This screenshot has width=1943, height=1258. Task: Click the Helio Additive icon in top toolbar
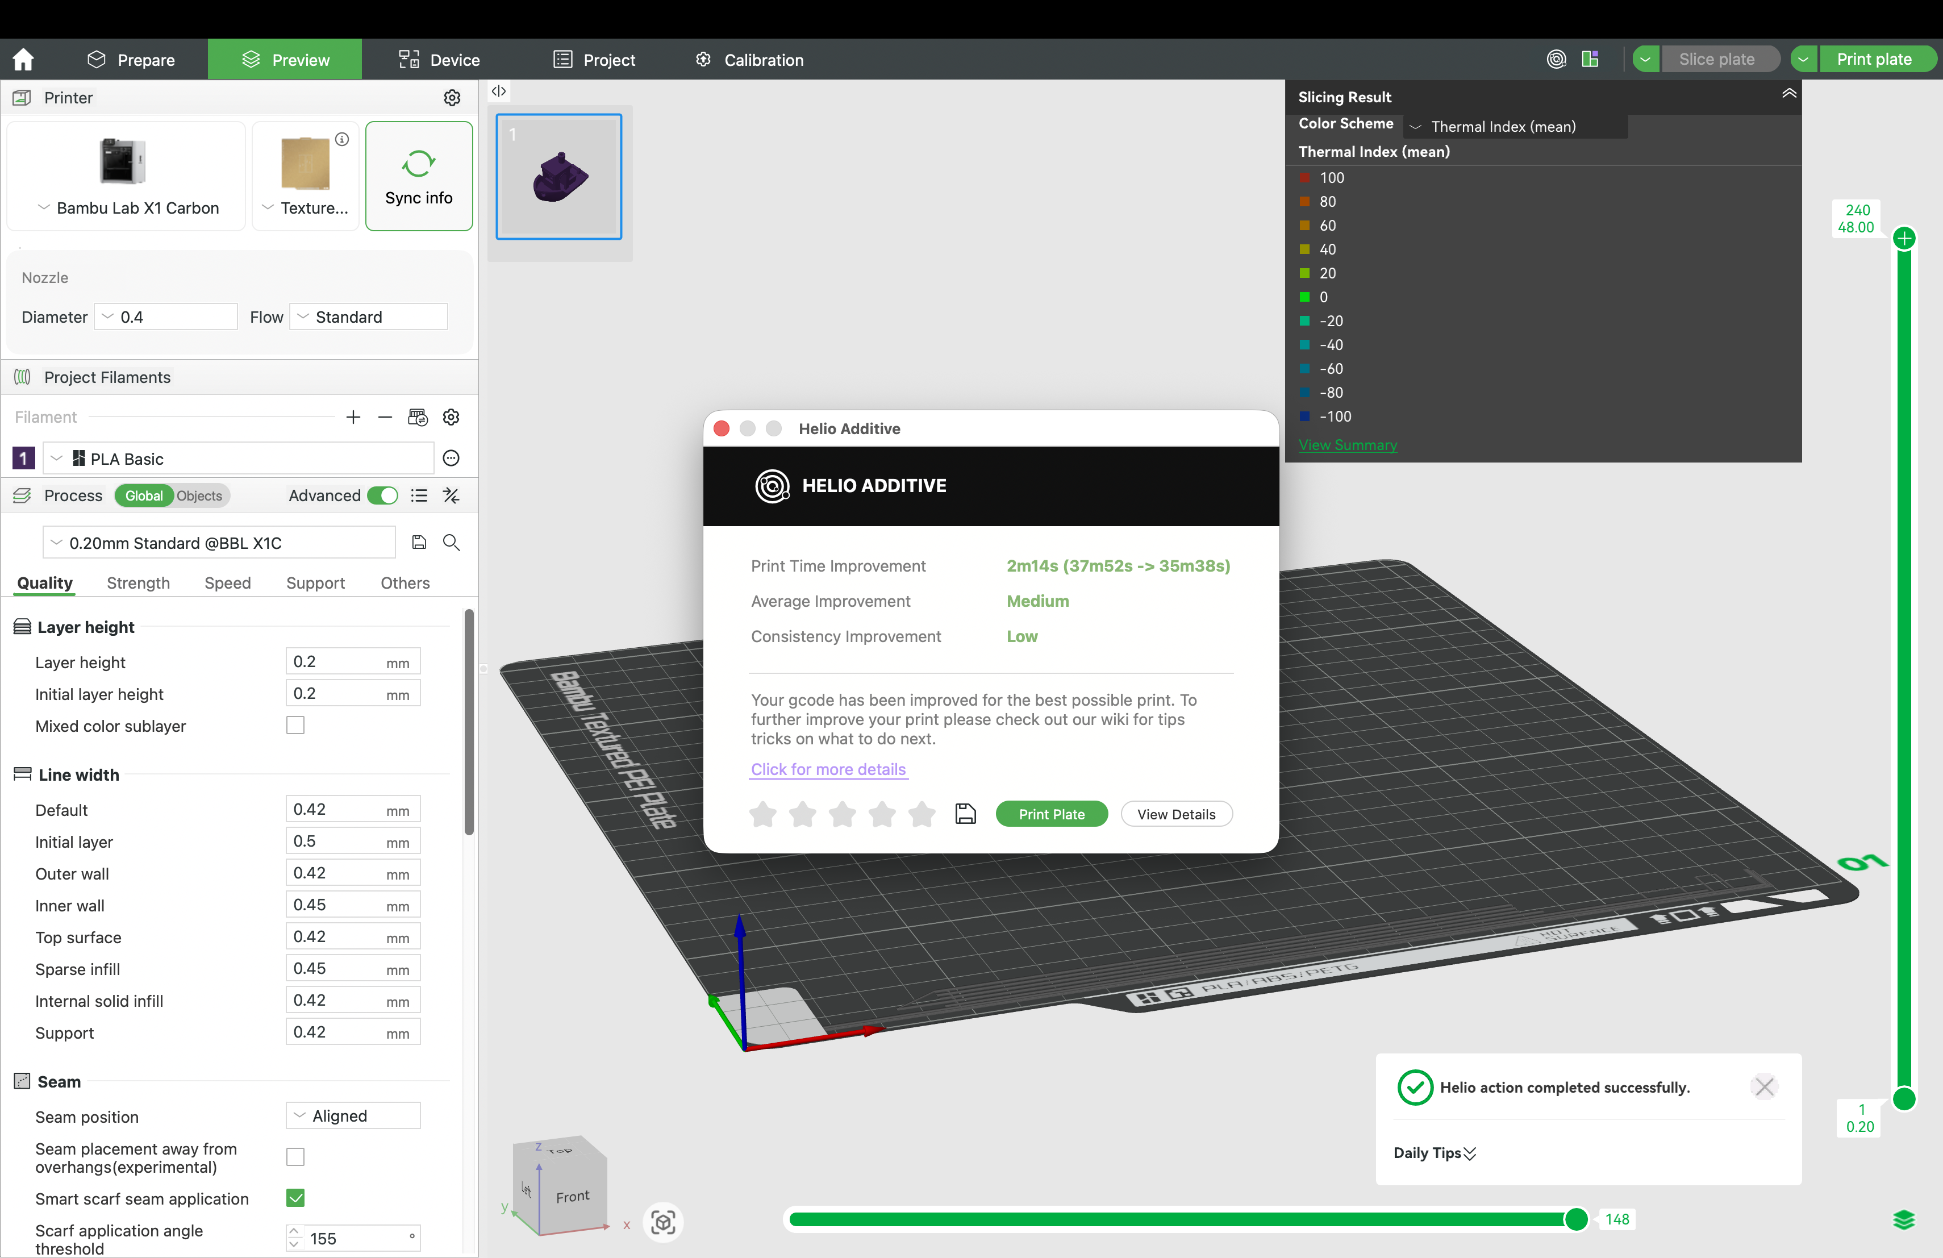tap(1556, 59)
